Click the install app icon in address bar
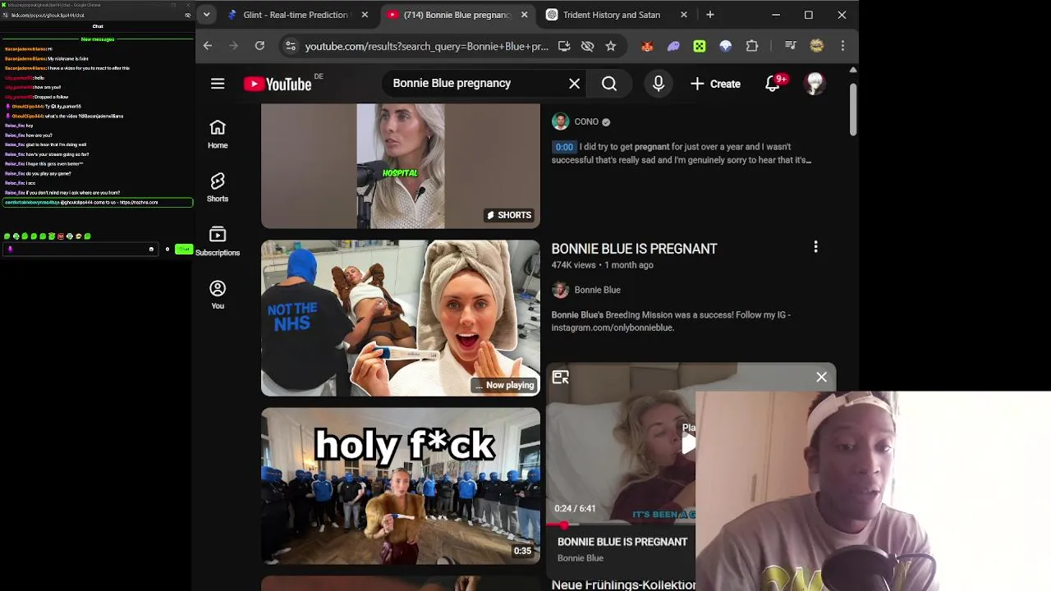Screen dimensions: 1051x591 pos(564,46)
